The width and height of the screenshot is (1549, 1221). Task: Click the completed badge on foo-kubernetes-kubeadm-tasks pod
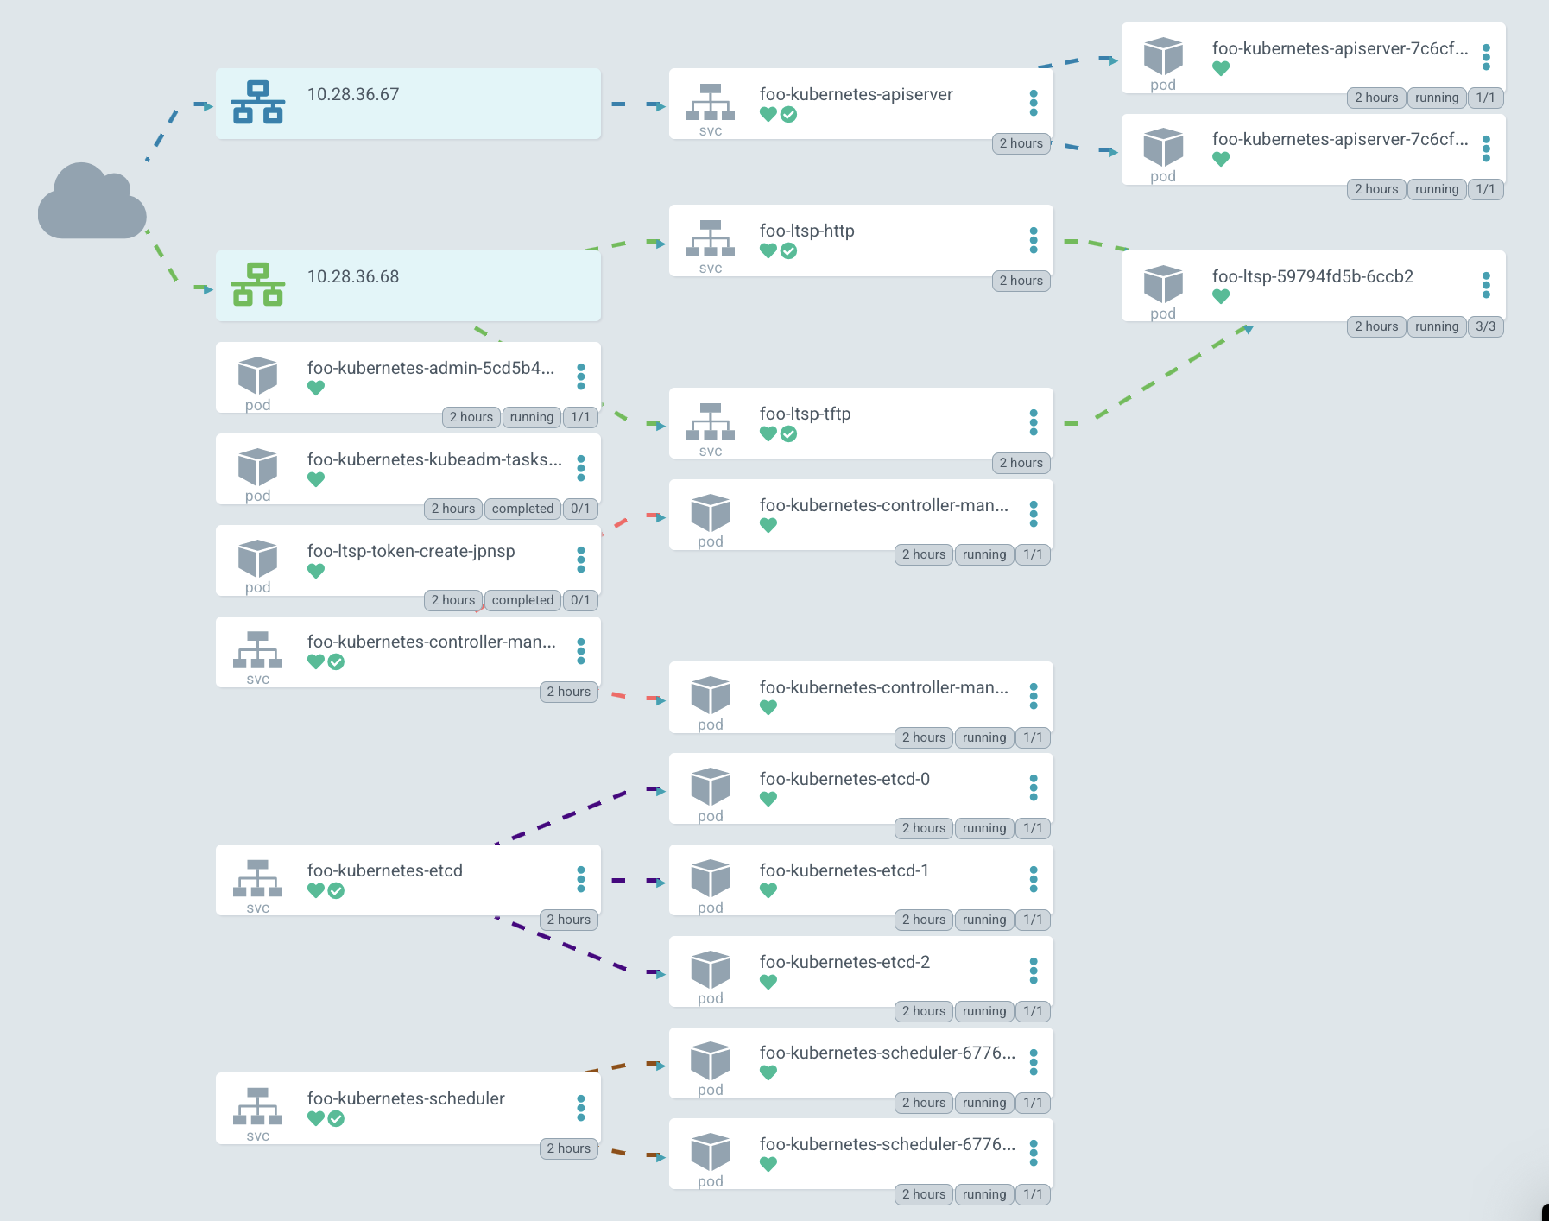(522, 509)
